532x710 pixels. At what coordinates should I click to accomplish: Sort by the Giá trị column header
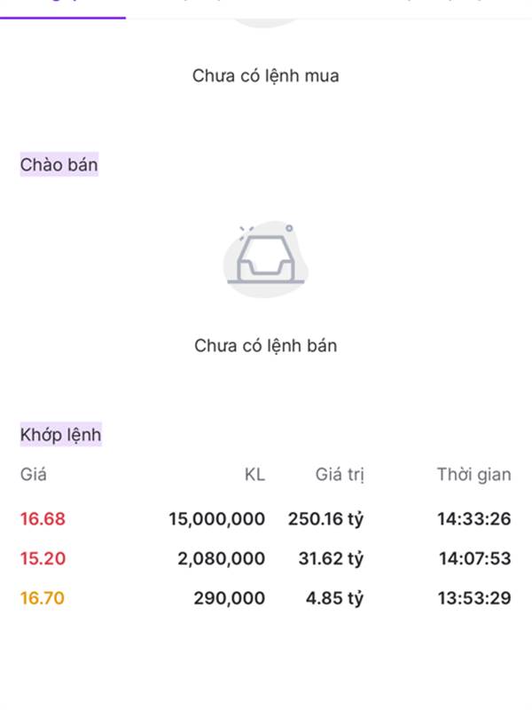340,475
